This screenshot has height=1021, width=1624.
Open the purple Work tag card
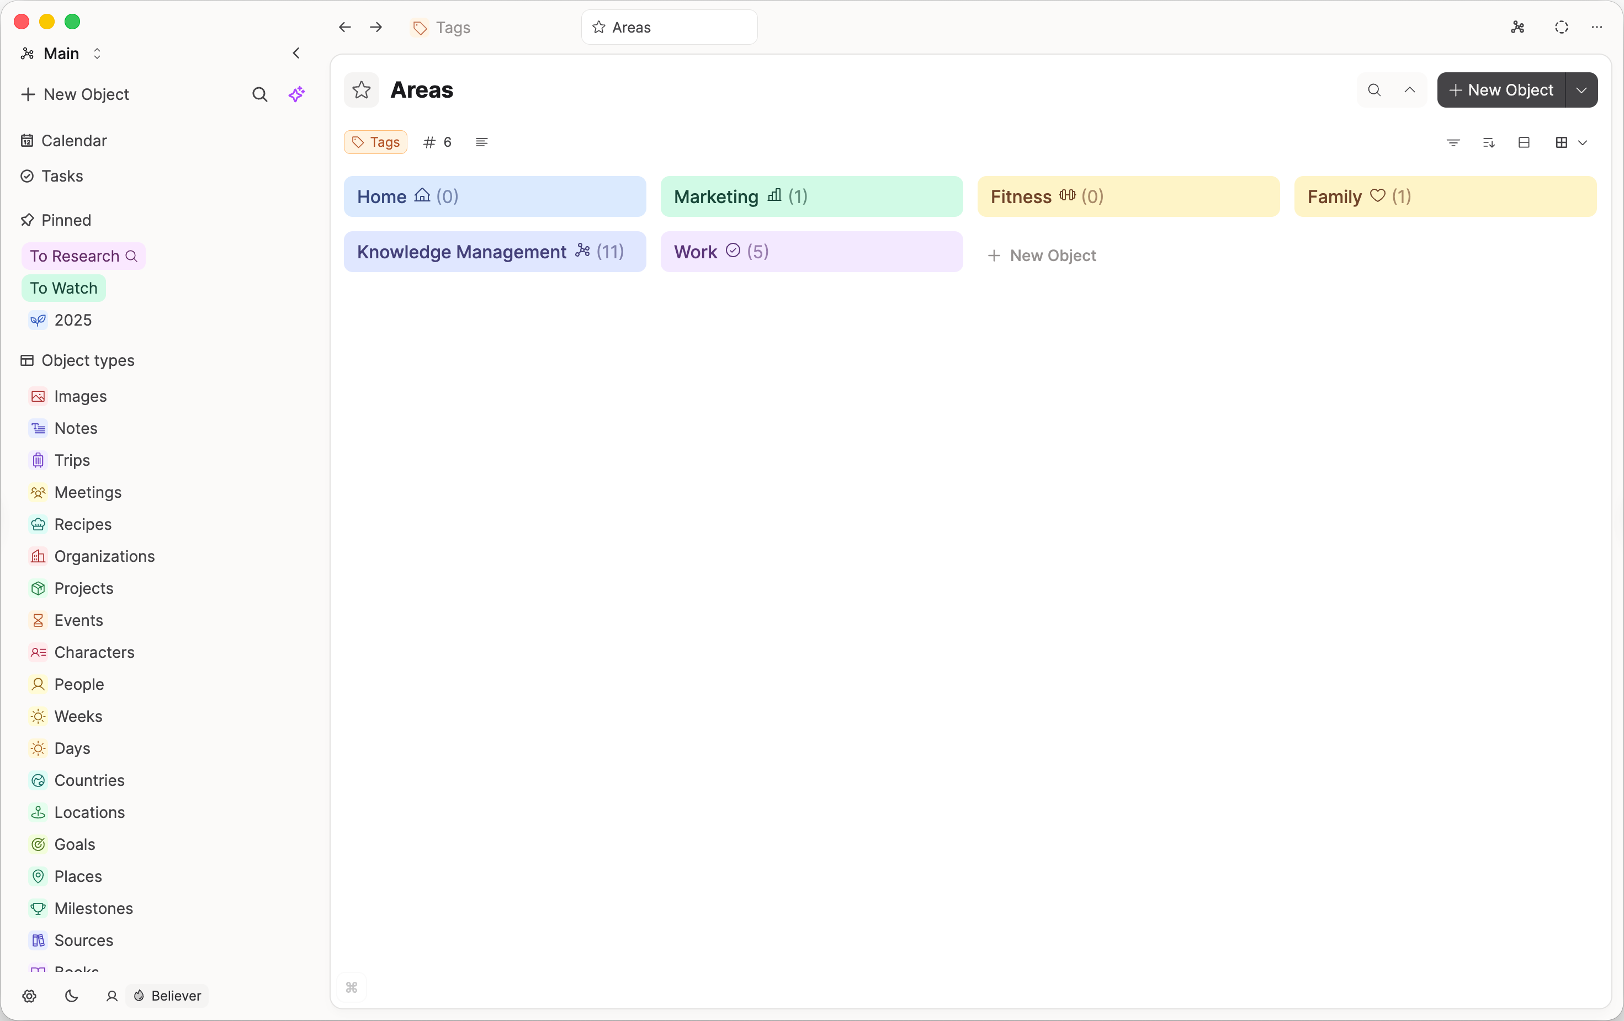(x=811, y=252)
